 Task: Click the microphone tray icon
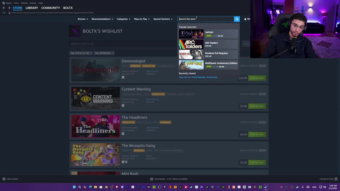click(303, 187)
